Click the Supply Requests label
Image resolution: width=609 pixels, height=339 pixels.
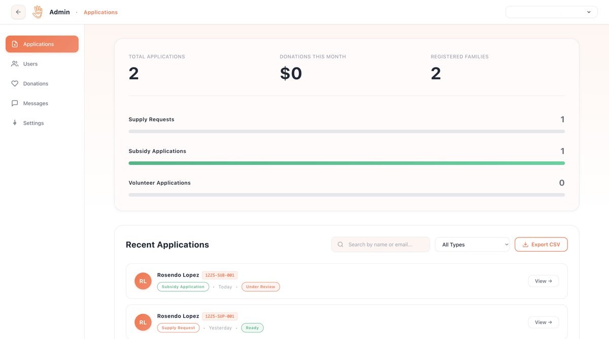coord(151,120)
